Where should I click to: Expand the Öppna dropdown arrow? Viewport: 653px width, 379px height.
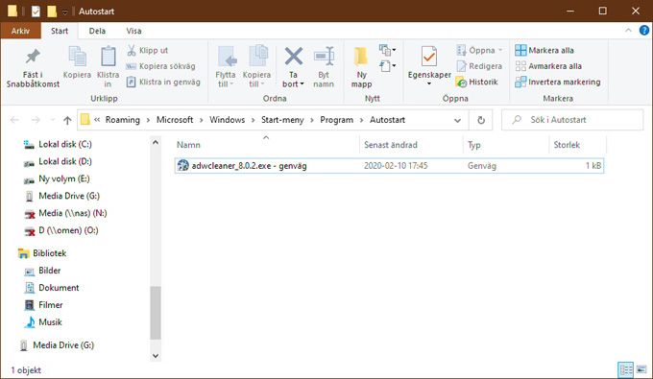pyautogui.click(x=500, y=50)
